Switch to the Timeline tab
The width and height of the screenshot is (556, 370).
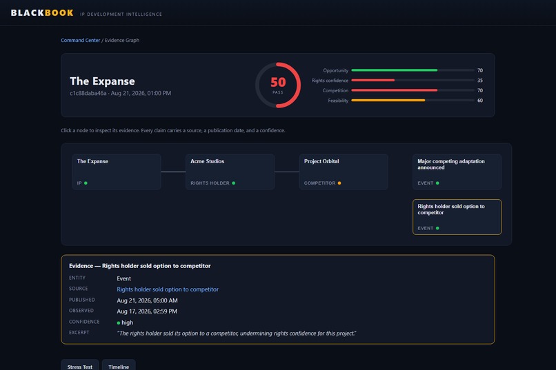119,366
